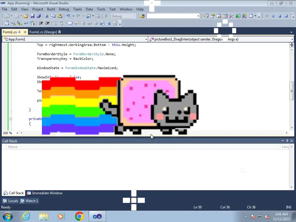Comment out selected lines icon

coord(55,23)
